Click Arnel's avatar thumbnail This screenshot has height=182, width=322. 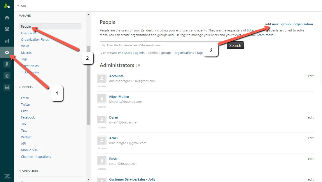pos(102,140)
